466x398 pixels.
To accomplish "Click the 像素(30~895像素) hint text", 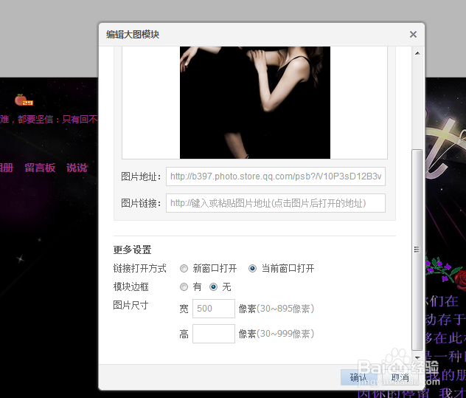I will (277, 309).
